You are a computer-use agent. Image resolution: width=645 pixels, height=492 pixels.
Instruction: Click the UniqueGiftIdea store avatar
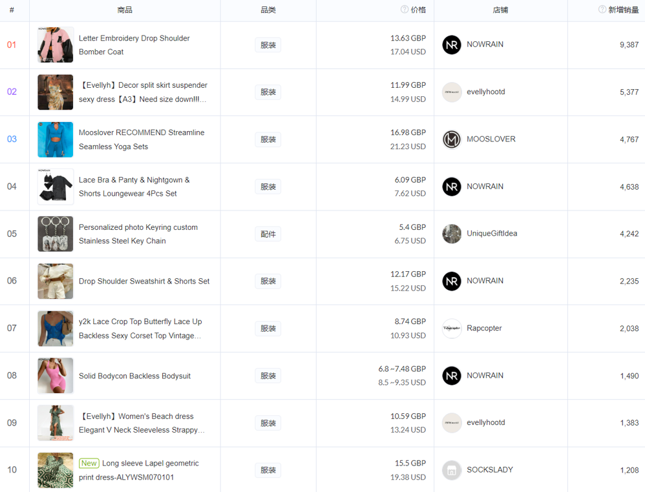coord(452,234)
